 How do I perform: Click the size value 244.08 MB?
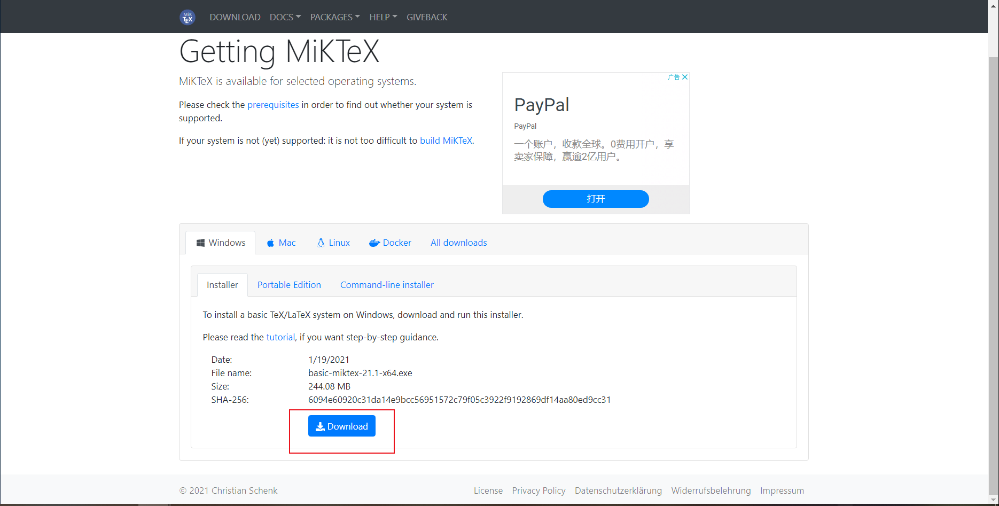[x=329, y=386]
